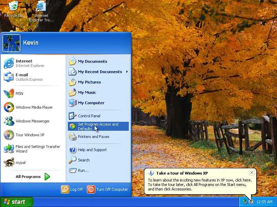The height and width of the screenshot is (207, 277).
Task: Open Control Panel icon
Action: coord(72,116)
